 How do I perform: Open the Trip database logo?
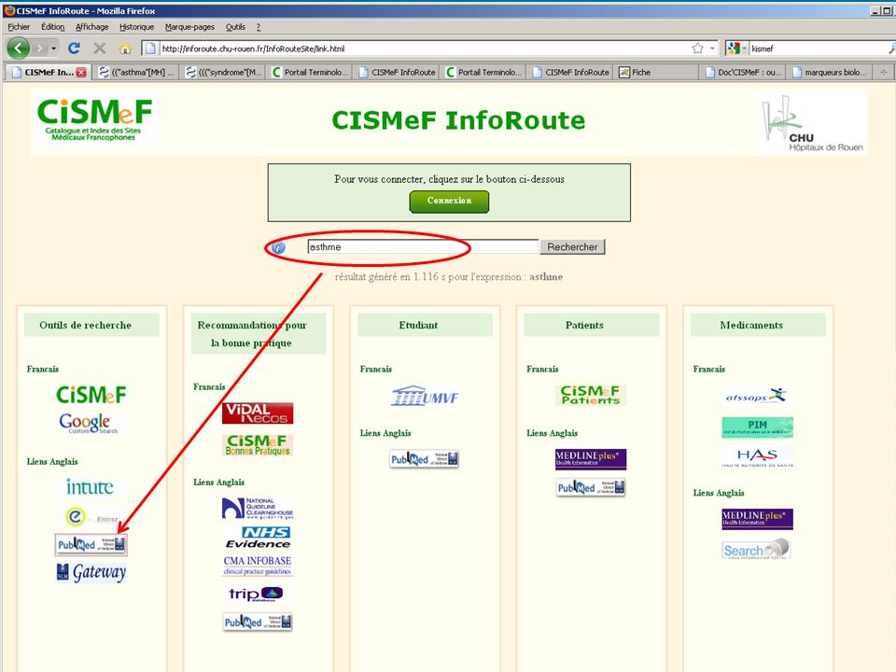point(256,594)
